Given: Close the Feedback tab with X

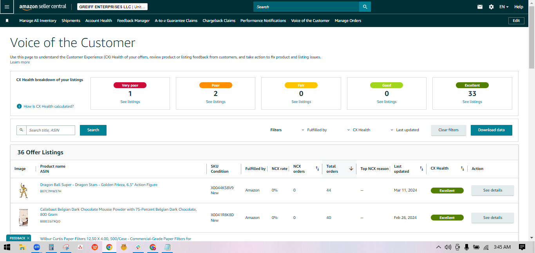Looking at the screenshot, I should pos(28,238).
